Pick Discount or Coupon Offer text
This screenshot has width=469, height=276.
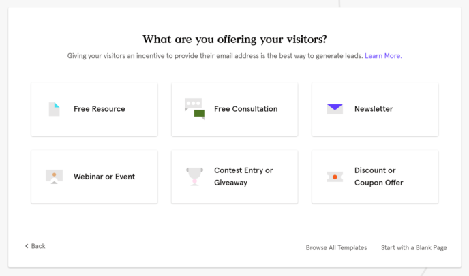(378, 177)
